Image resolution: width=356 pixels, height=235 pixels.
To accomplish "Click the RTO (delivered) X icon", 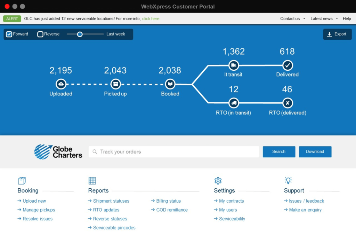I will (288, 103).
